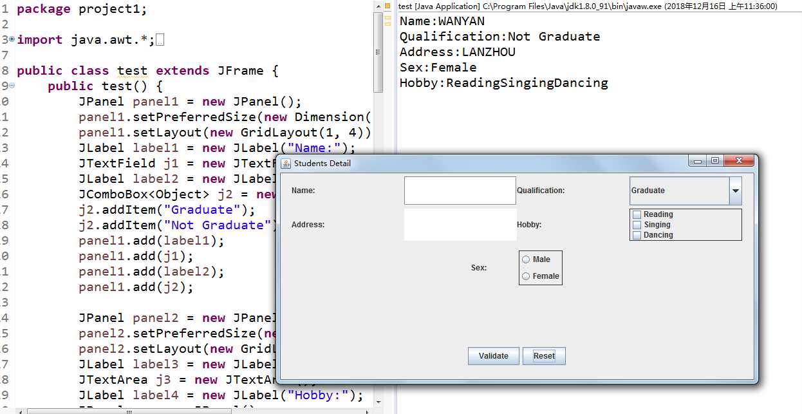Click into the Address text area
Viewport: 802px width, 414px height.
click(x=460, y=225)
